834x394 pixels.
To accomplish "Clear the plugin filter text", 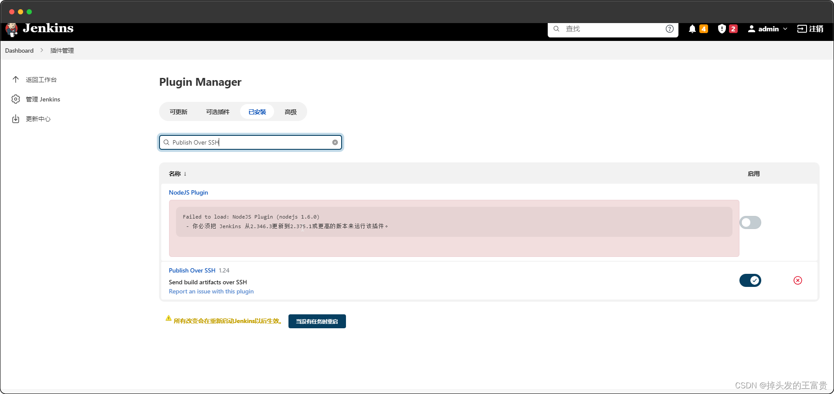I will (x=335, y=142).
